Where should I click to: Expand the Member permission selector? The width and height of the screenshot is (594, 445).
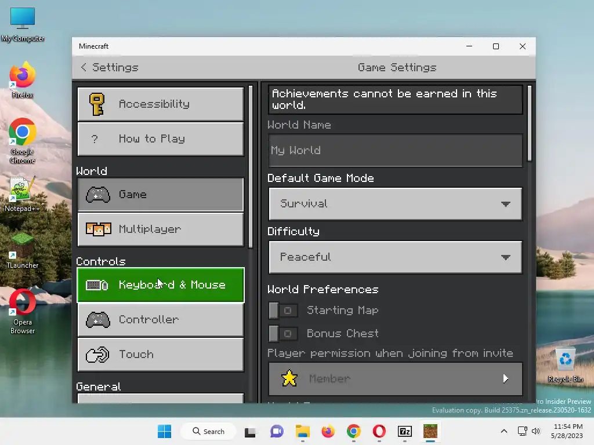395,379
